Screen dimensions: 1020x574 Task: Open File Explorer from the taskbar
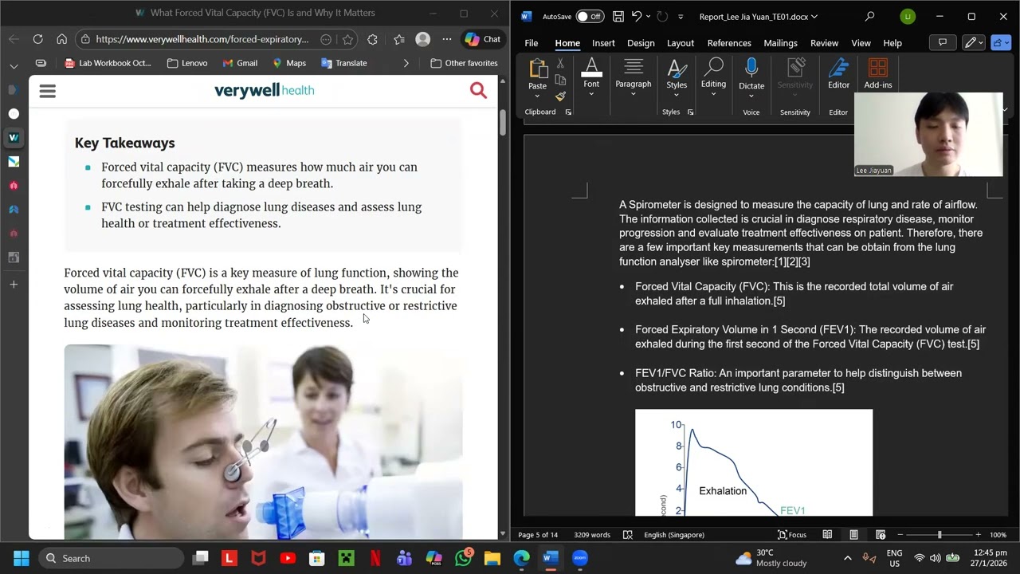492,558
